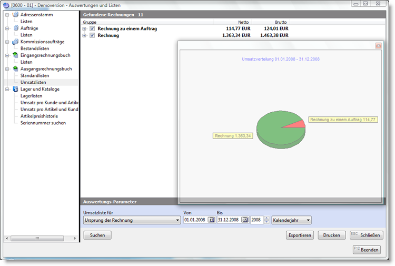The height and width of the screenshot is (266, 395).
Task: Expand the 'Rechnung zu einem Auftrag' group
Action: point(85,28)
